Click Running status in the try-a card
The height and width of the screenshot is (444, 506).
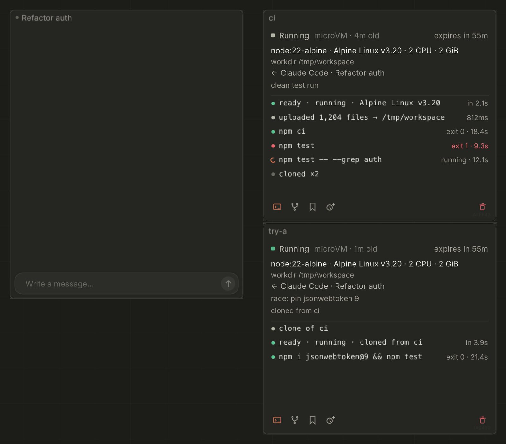pyautogui.click(x=290, y=249)
